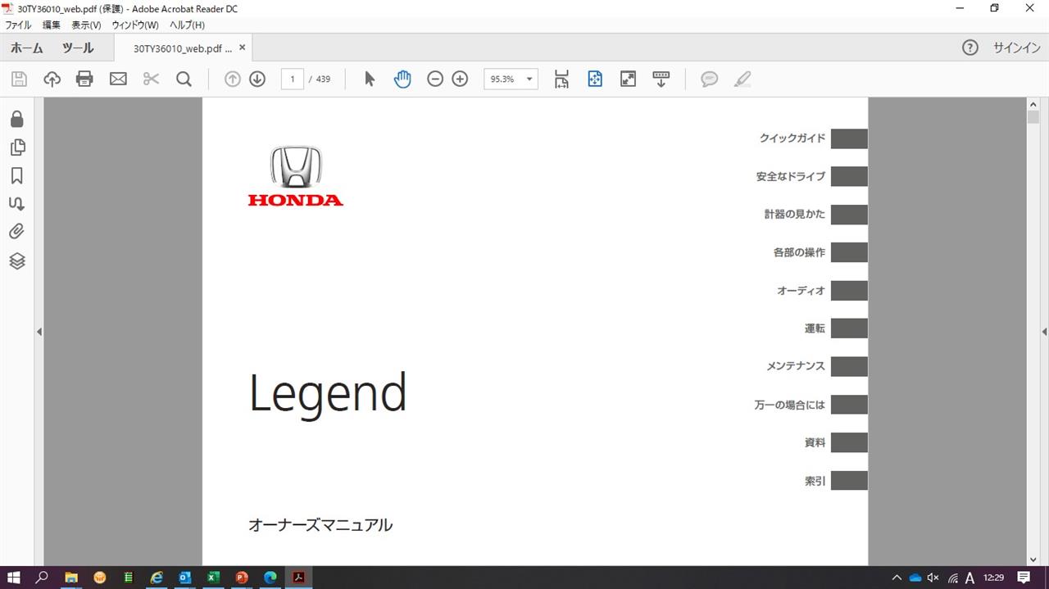Expand the right tools pane arrow

[1044, 332]
